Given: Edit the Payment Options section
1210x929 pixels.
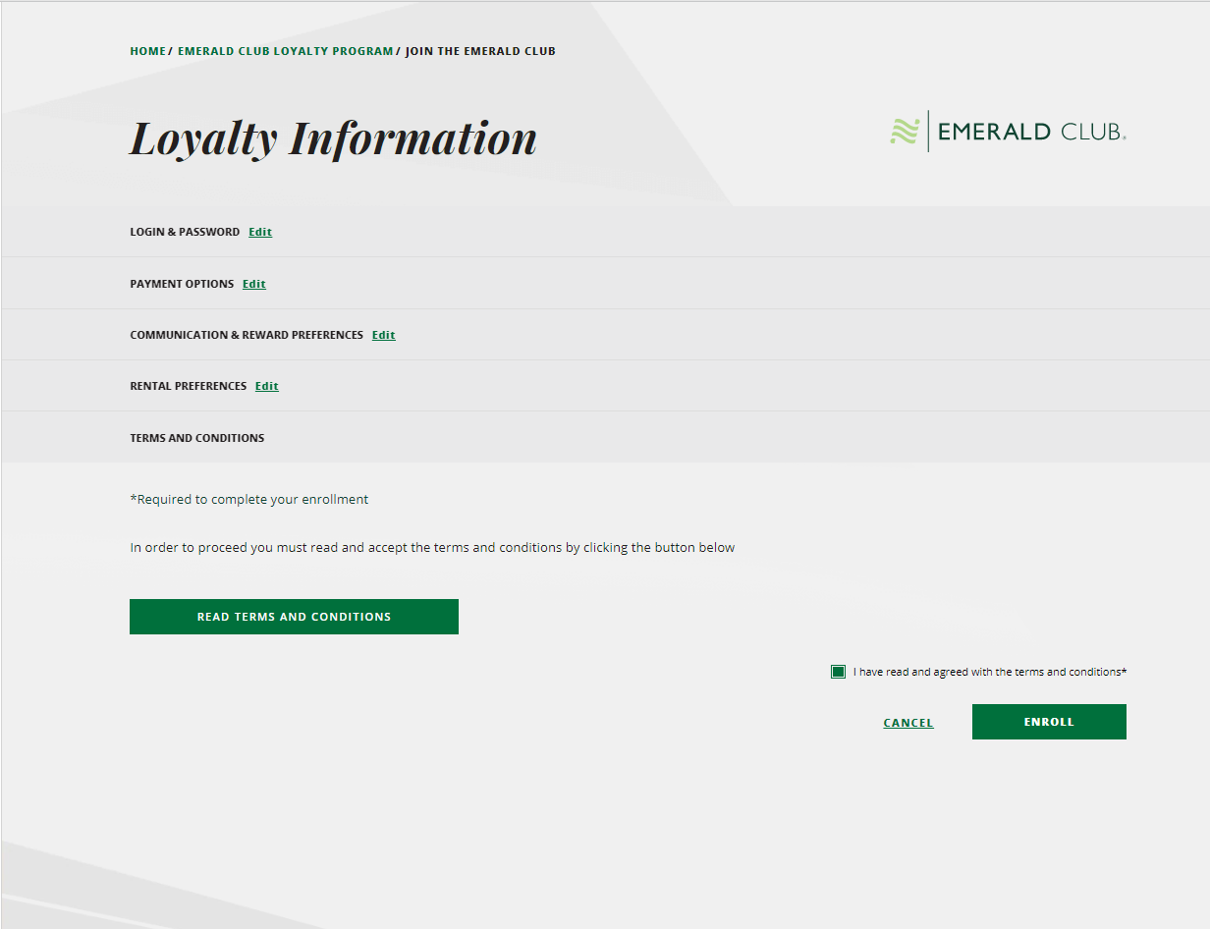Looking at the screenshot, I should tap(254, 284).
